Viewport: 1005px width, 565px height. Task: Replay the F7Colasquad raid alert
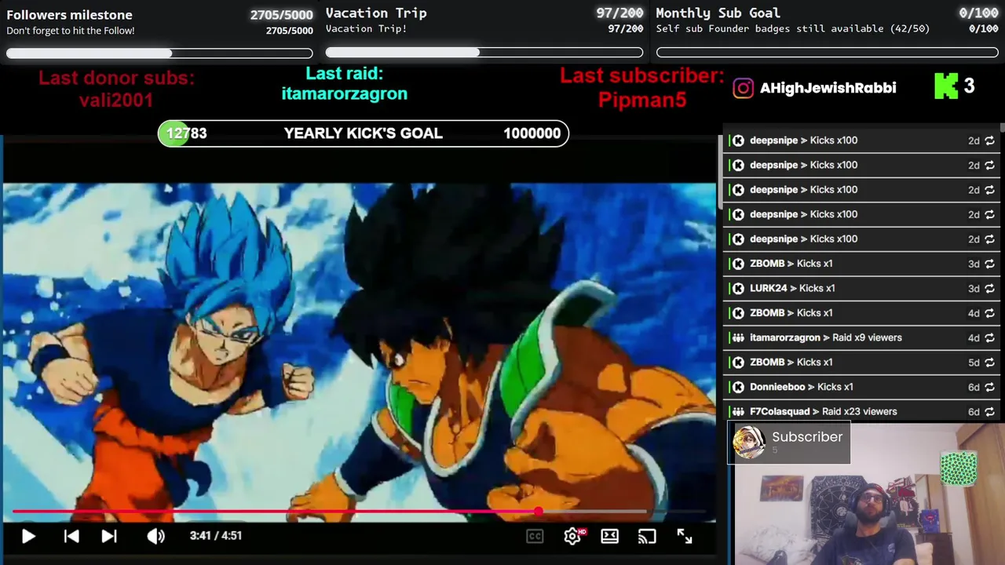(989, 411)
